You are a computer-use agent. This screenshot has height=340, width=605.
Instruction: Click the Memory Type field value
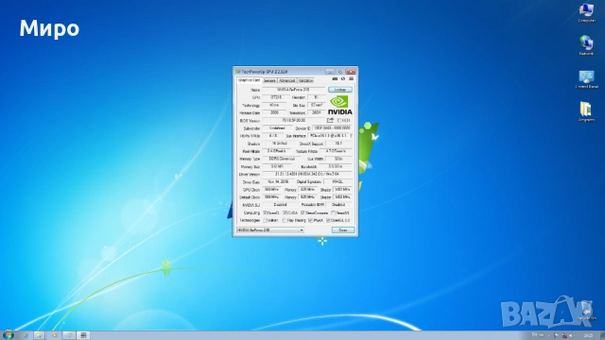[x=282, y=159]
